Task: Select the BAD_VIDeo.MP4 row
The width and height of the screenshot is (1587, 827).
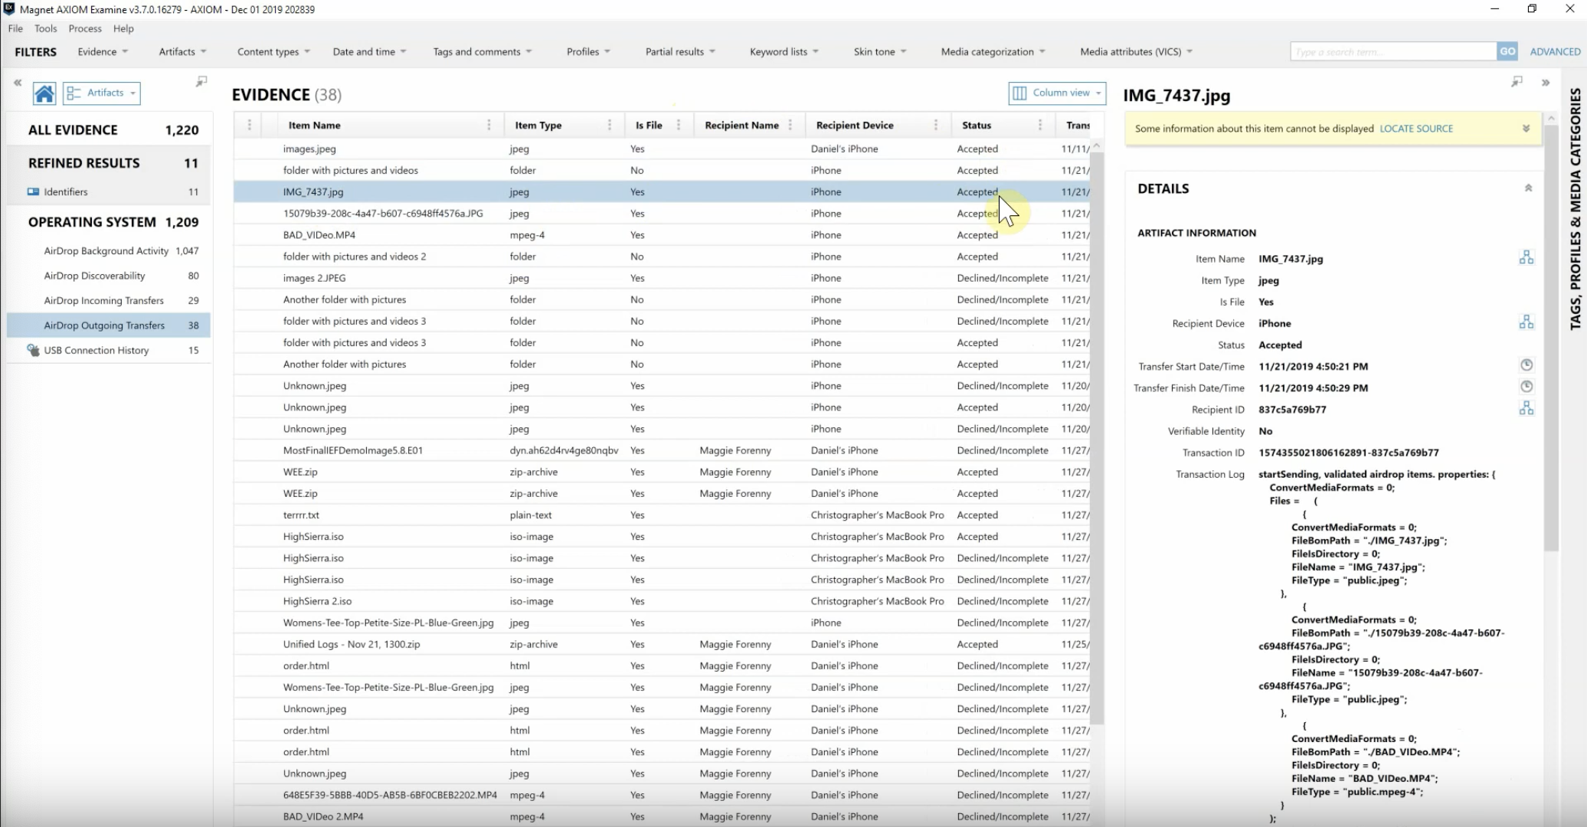Action: (x=662, y=235)
